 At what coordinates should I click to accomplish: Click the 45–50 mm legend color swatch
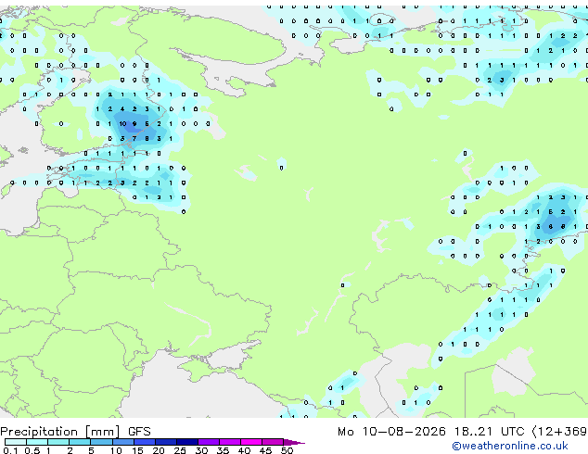tap(273, 442)
